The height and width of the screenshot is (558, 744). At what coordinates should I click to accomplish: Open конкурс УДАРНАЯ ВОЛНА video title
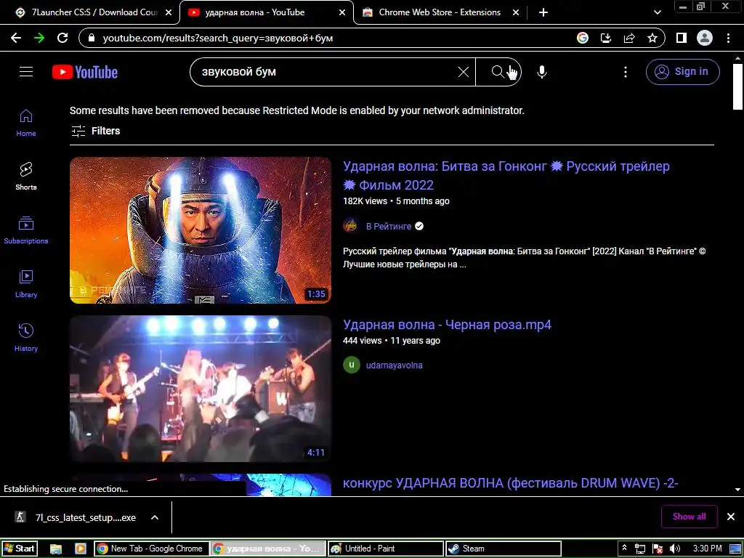511,483
